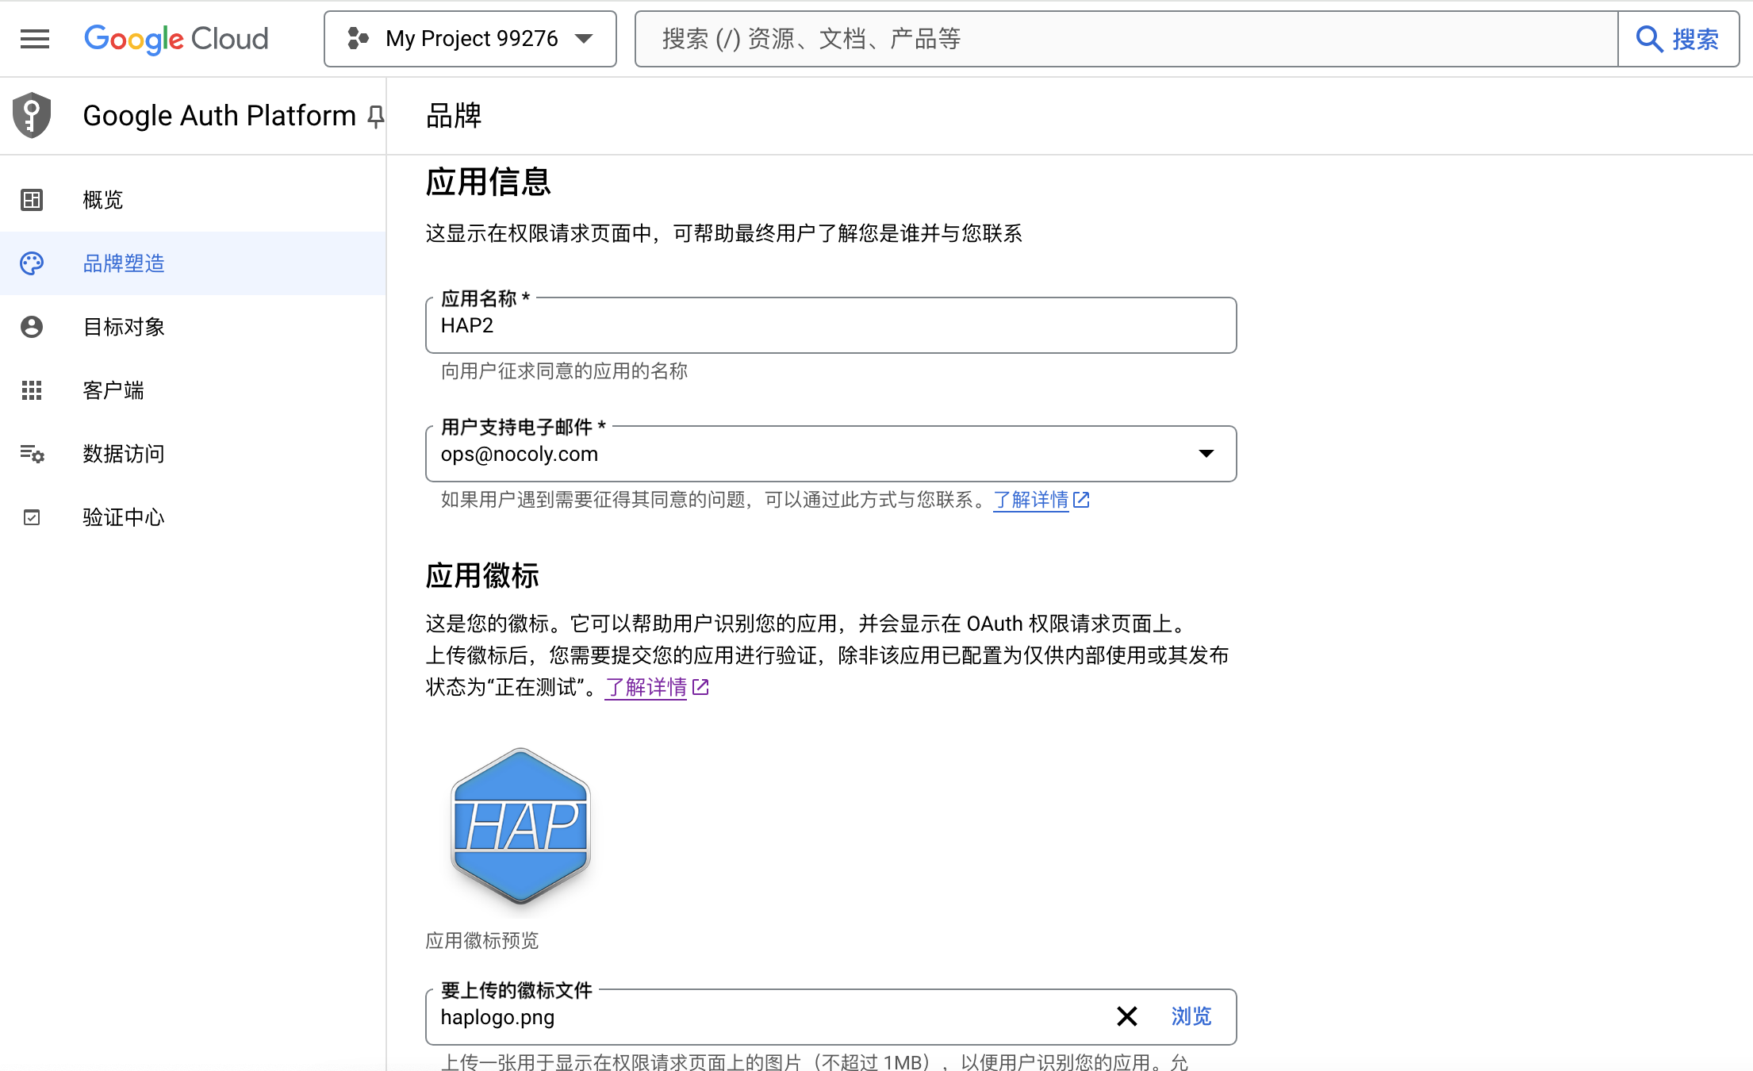
Task: Click 浏览 to browse for logo
Action: coord(1191,1016)
